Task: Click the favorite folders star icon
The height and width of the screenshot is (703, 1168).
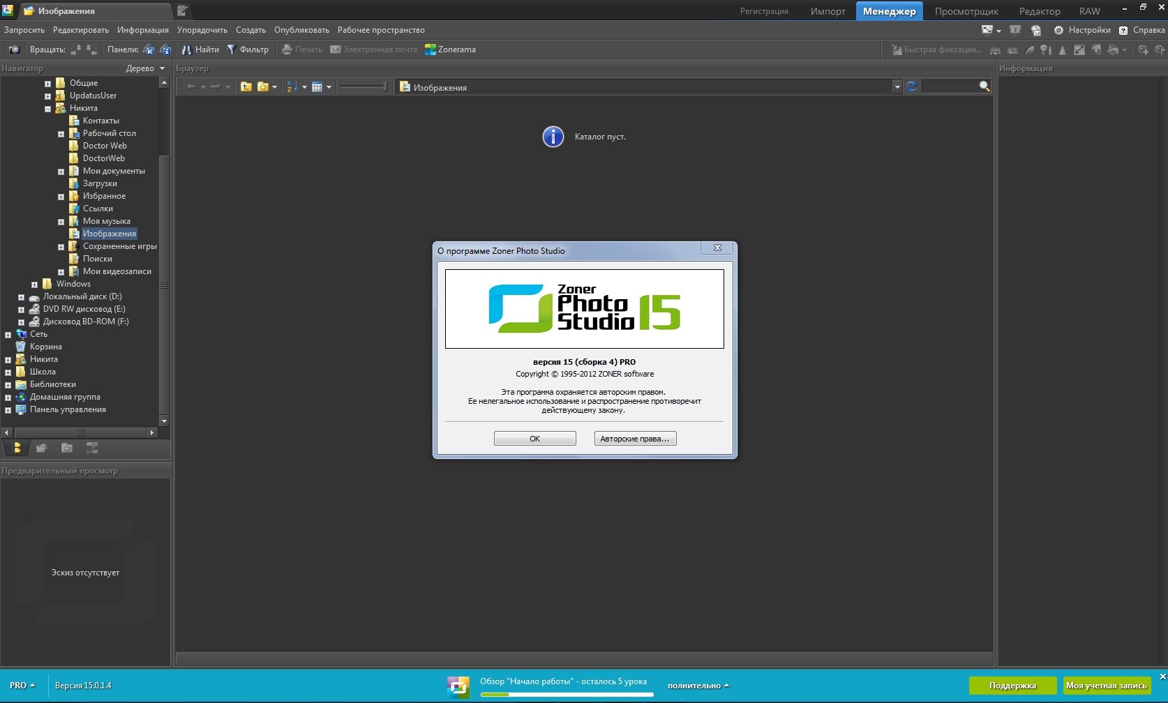Action: (x=263, y=86)
